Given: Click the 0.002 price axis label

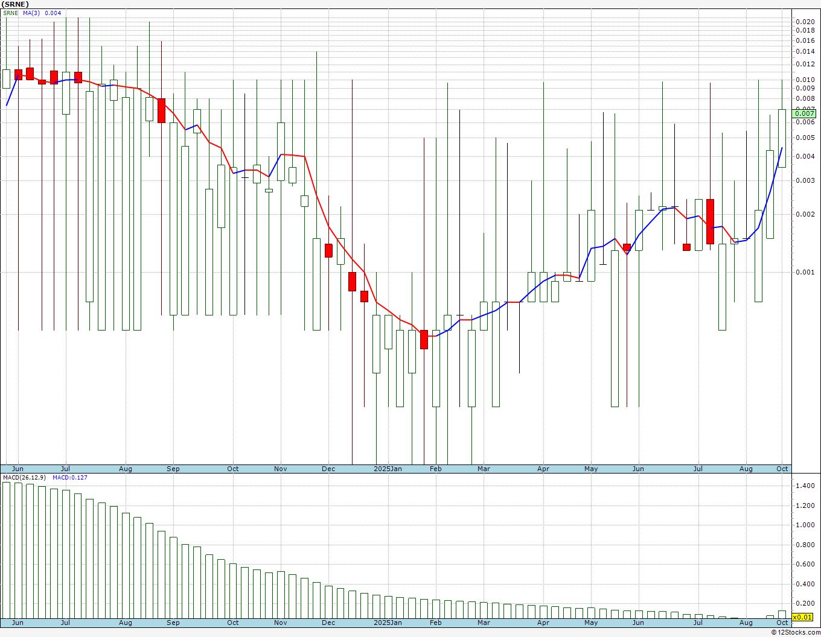Looking at the screenshot, I should 805,214.
